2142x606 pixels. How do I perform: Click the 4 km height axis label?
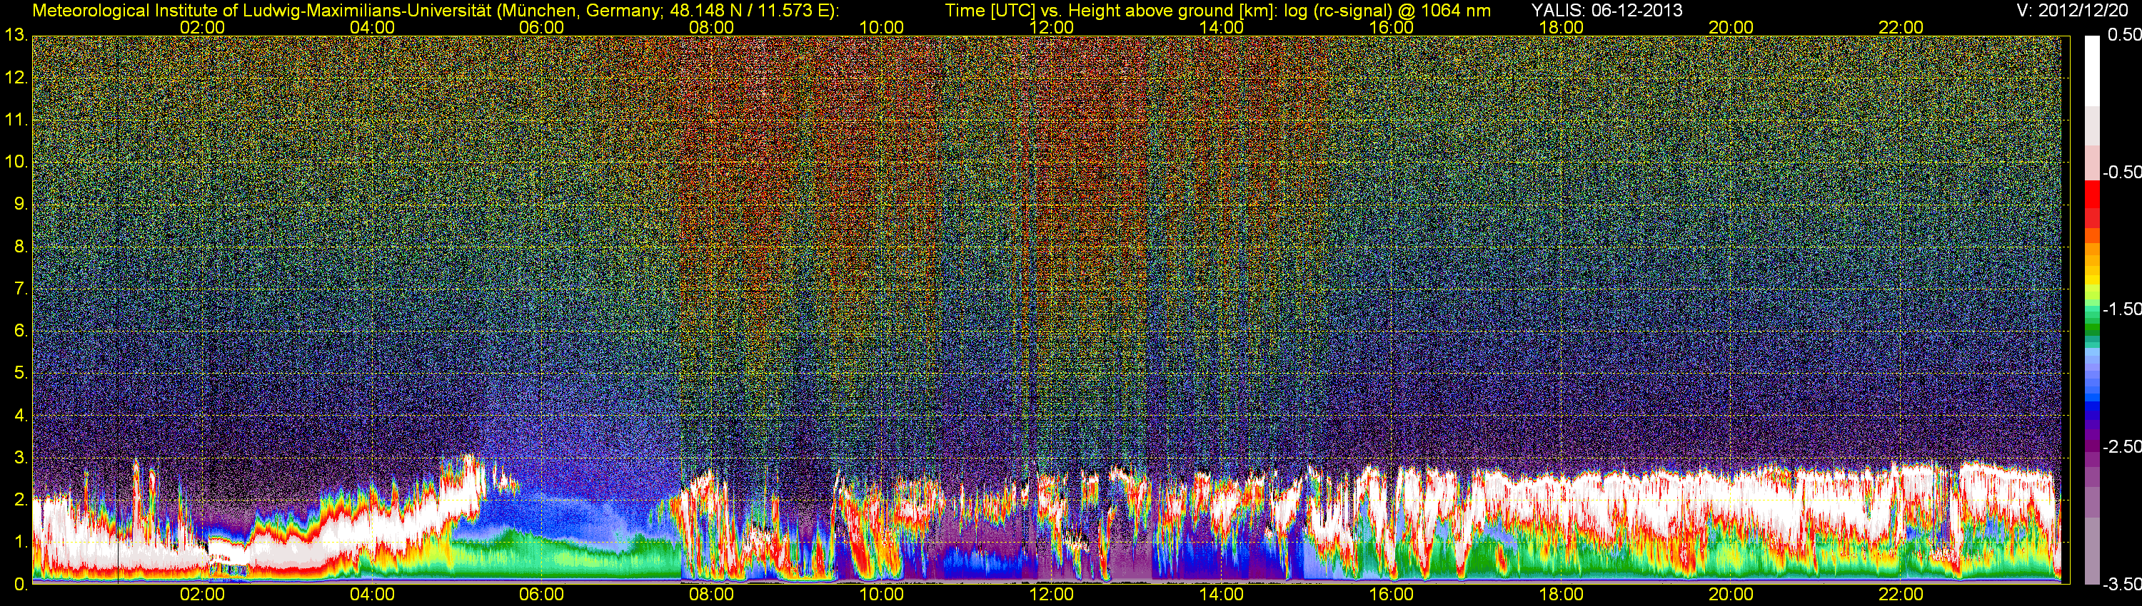coord(21,415)
